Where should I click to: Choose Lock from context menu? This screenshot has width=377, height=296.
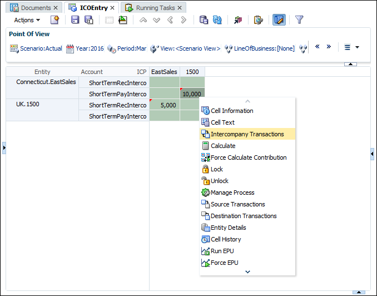247,169
